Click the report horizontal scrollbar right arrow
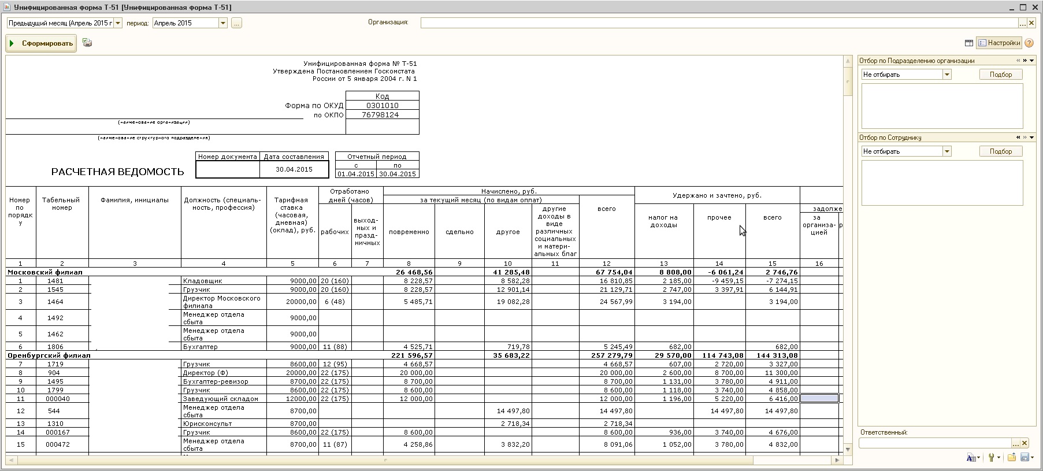 [837, 461]
